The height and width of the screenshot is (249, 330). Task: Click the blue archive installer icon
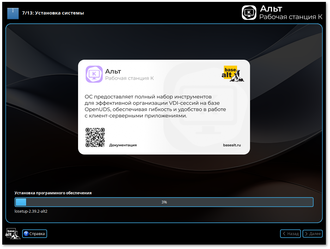point(13,13)
